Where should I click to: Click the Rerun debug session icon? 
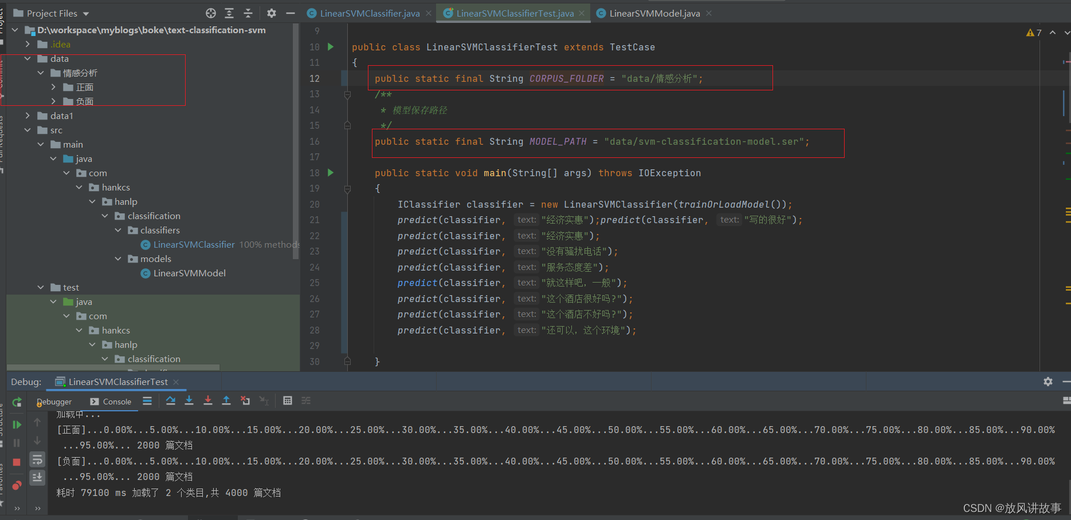(17, 402)
